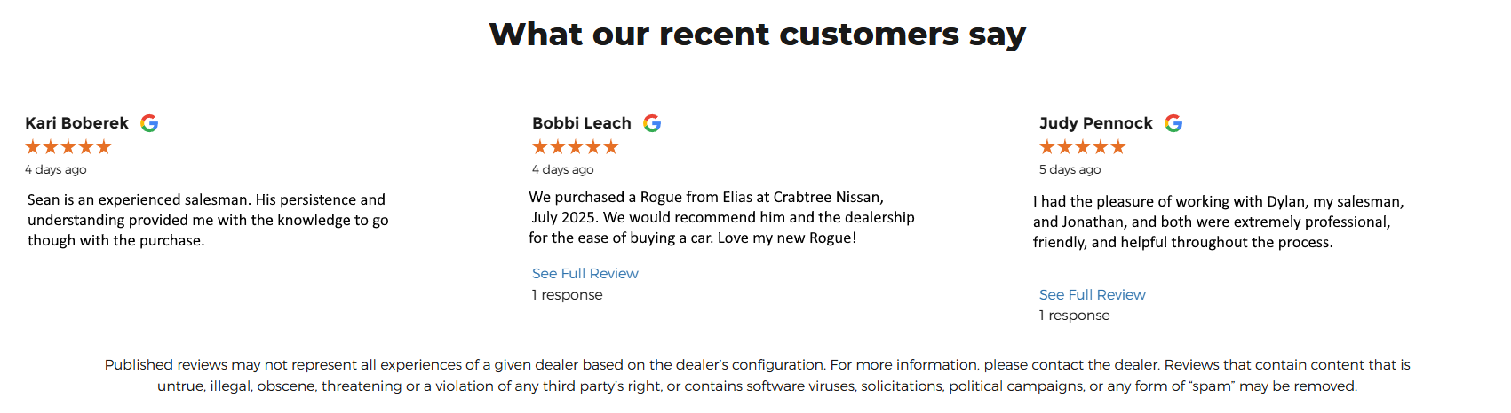Open See Full Review for Judy Pennock
The height and width of the screenshot is (413, 1511).
pos(1092,295)
